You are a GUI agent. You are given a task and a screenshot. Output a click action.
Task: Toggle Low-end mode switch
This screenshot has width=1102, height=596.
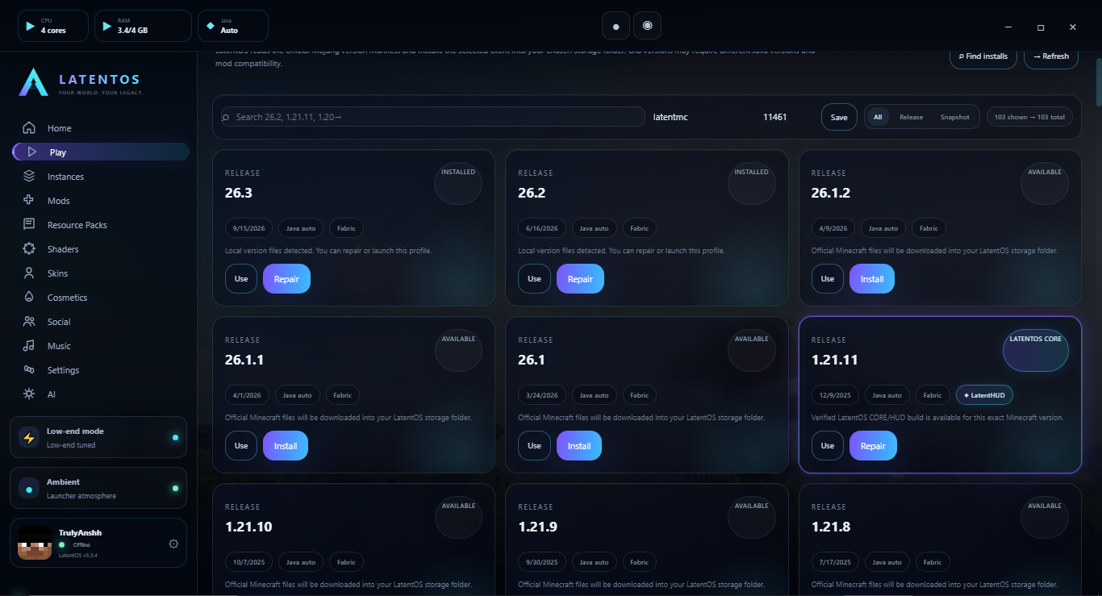175,437
